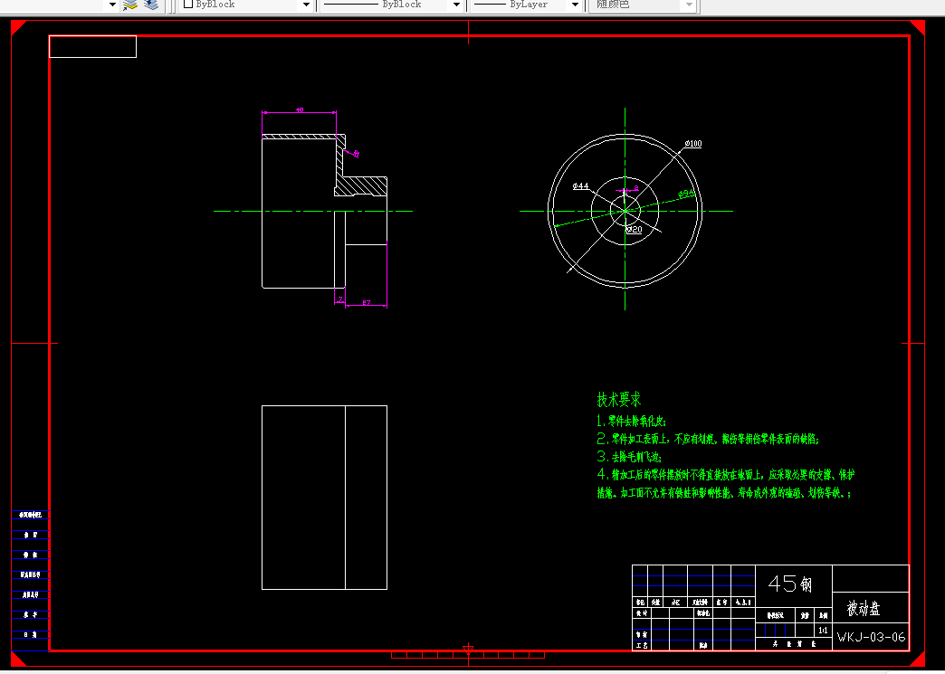Open the layer list dropdown arrow

pyautogui.click(x=112, y=5)
